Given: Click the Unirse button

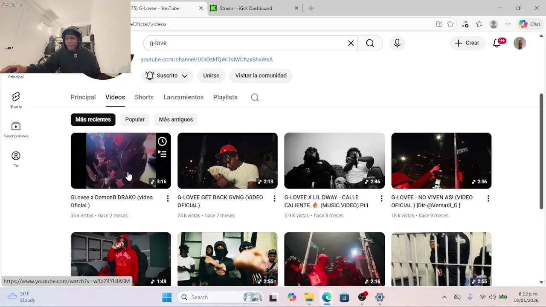Looking at the screenshot, I should 211,75.
